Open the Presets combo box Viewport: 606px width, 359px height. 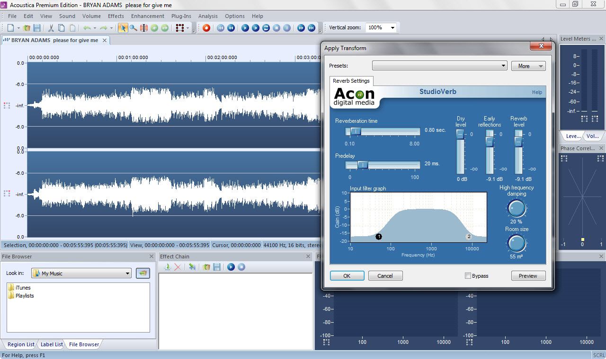pos(440,66)
